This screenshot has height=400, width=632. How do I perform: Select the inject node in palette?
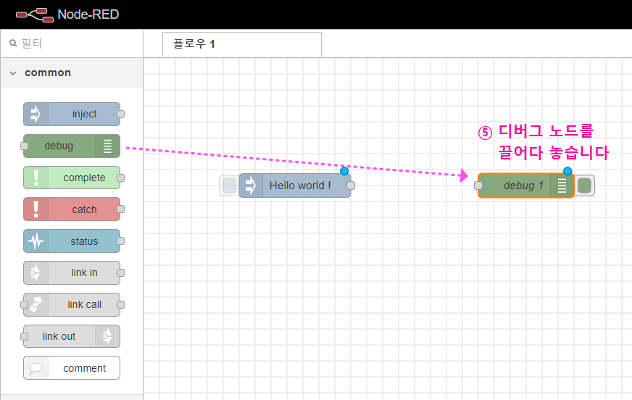coord(72,114)
